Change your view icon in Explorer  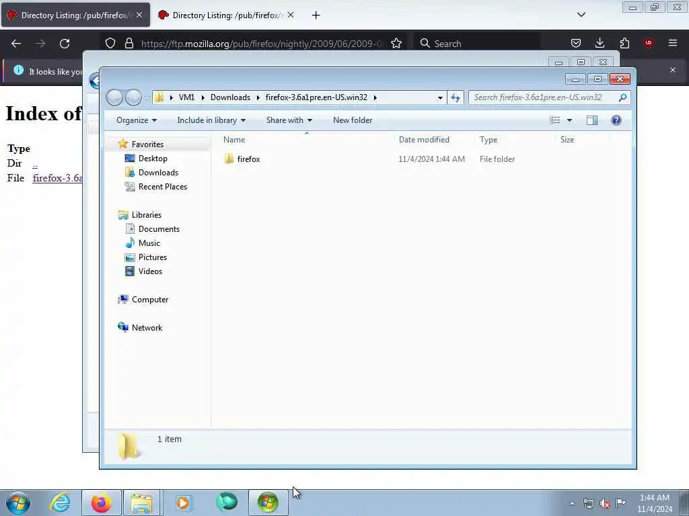tap(554, 120)
